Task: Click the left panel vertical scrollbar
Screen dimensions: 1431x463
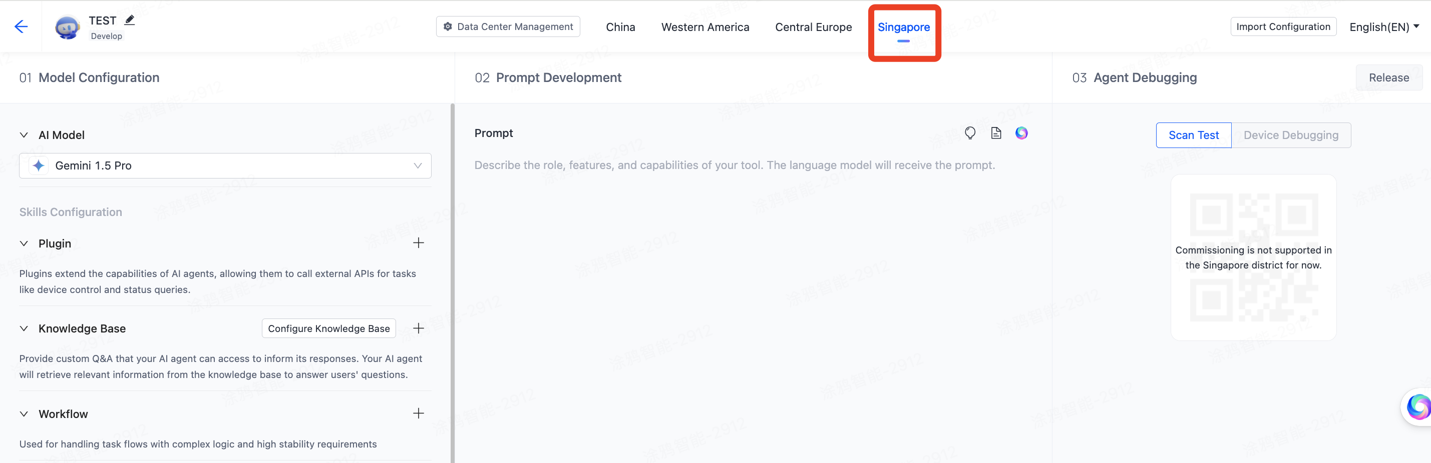Action: [453, 283]
